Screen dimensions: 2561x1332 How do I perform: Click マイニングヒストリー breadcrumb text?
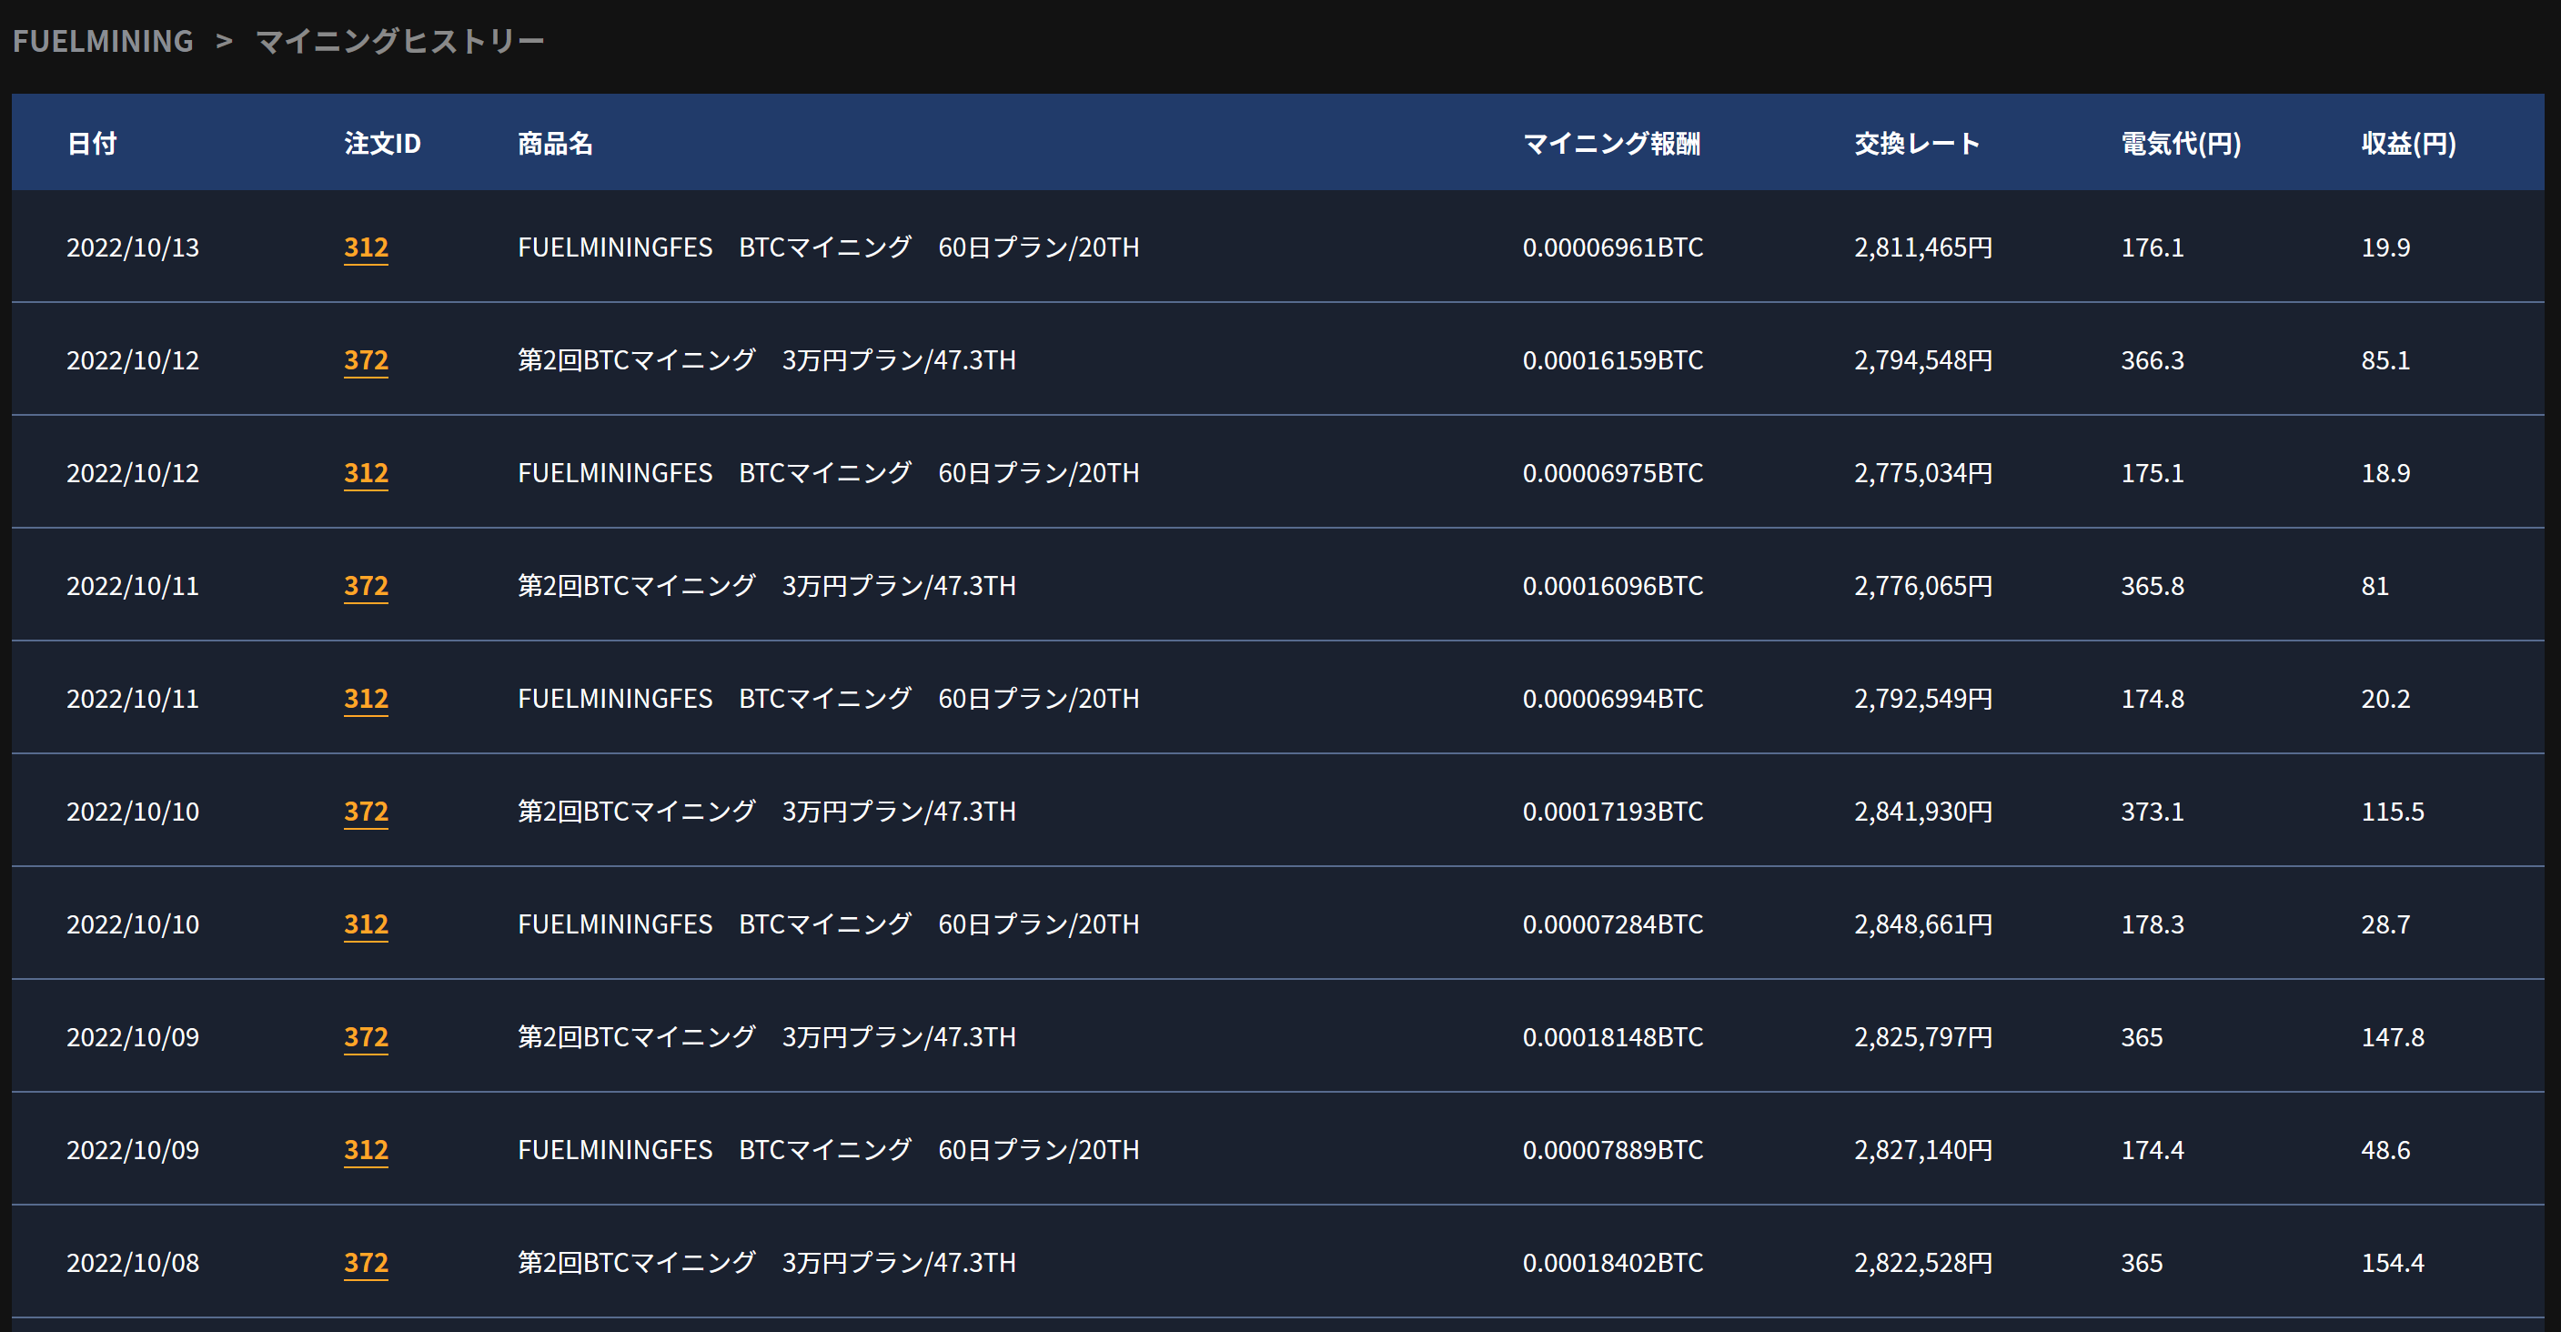(399, 41)
